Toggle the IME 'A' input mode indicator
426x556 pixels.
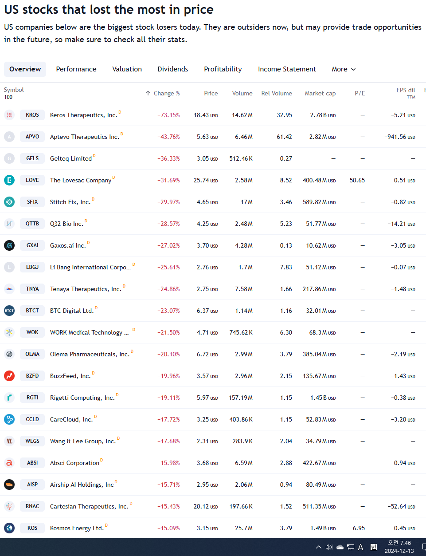[361, 547]
